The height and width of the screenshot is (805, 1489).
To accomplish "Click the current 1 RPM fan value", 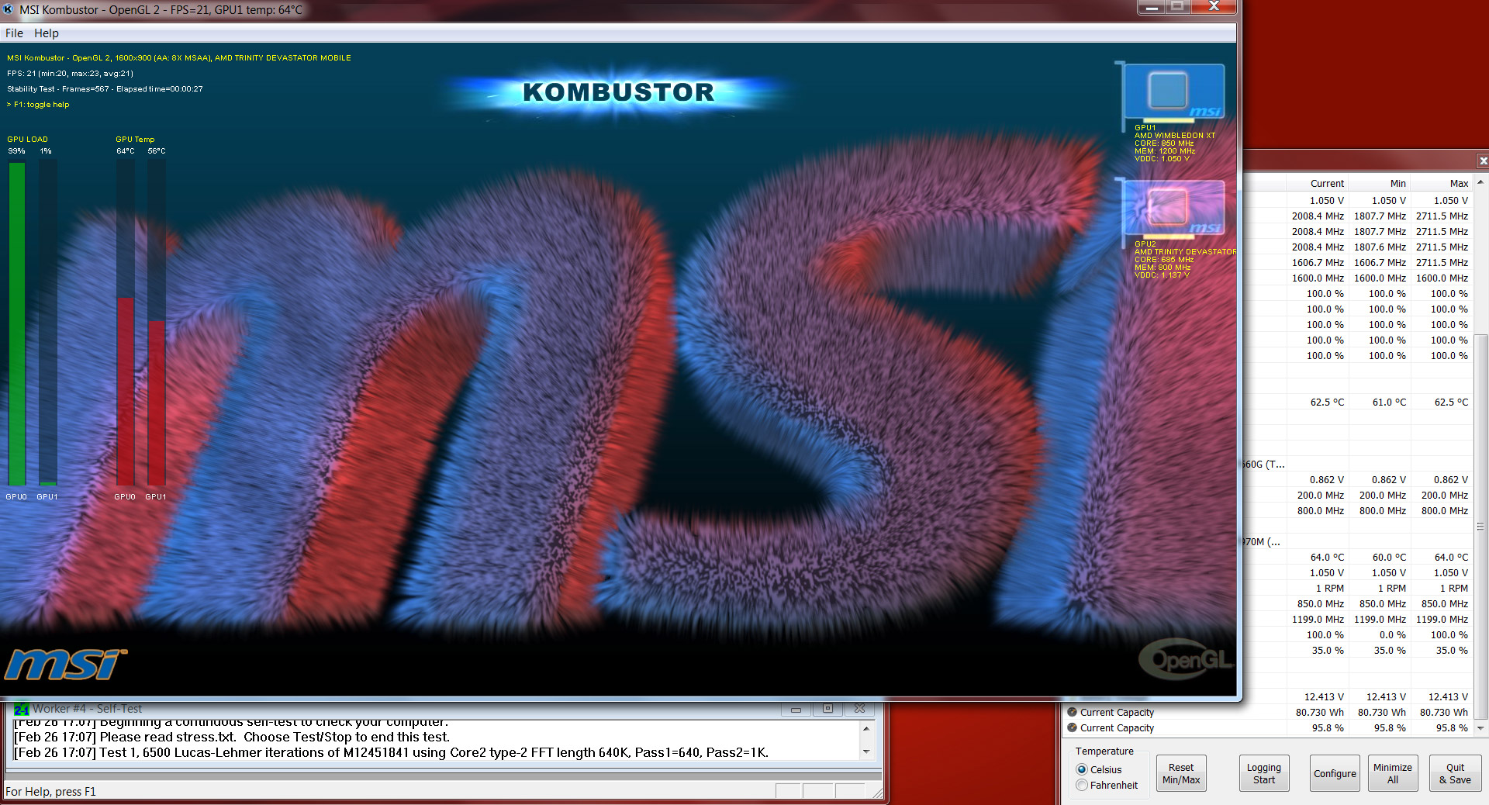I will click(x=1329, y=588).
